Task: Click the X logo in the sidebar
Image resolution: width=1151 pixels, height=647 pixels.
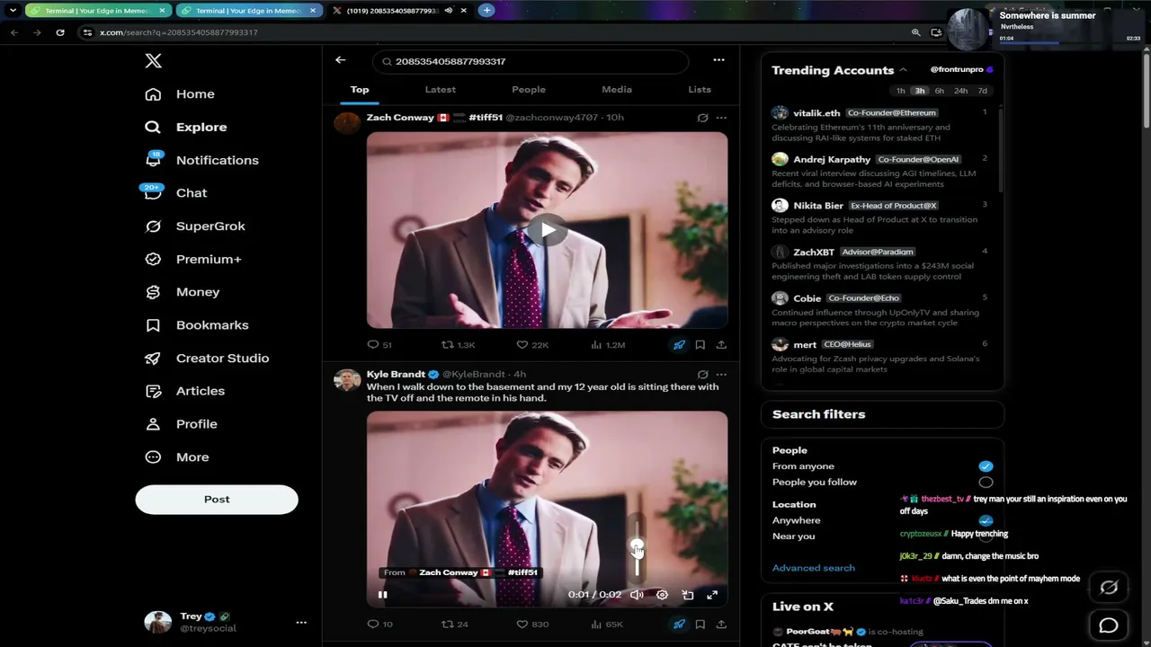Action: pyautogui.click(x=154, y=61)
